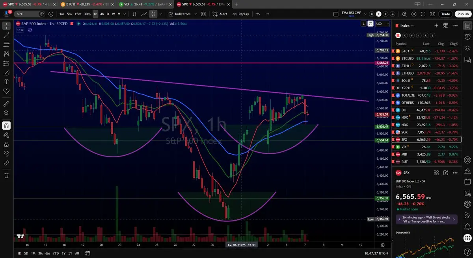Toggle lock all drawings
This screenshot has width=473, height=258.
[x=6, y=144]
